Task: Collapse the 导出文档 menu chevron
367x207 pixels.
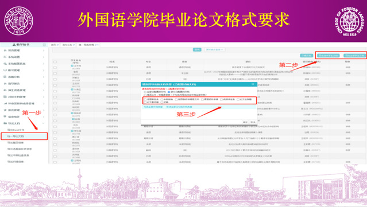Action: click(43, 123)
